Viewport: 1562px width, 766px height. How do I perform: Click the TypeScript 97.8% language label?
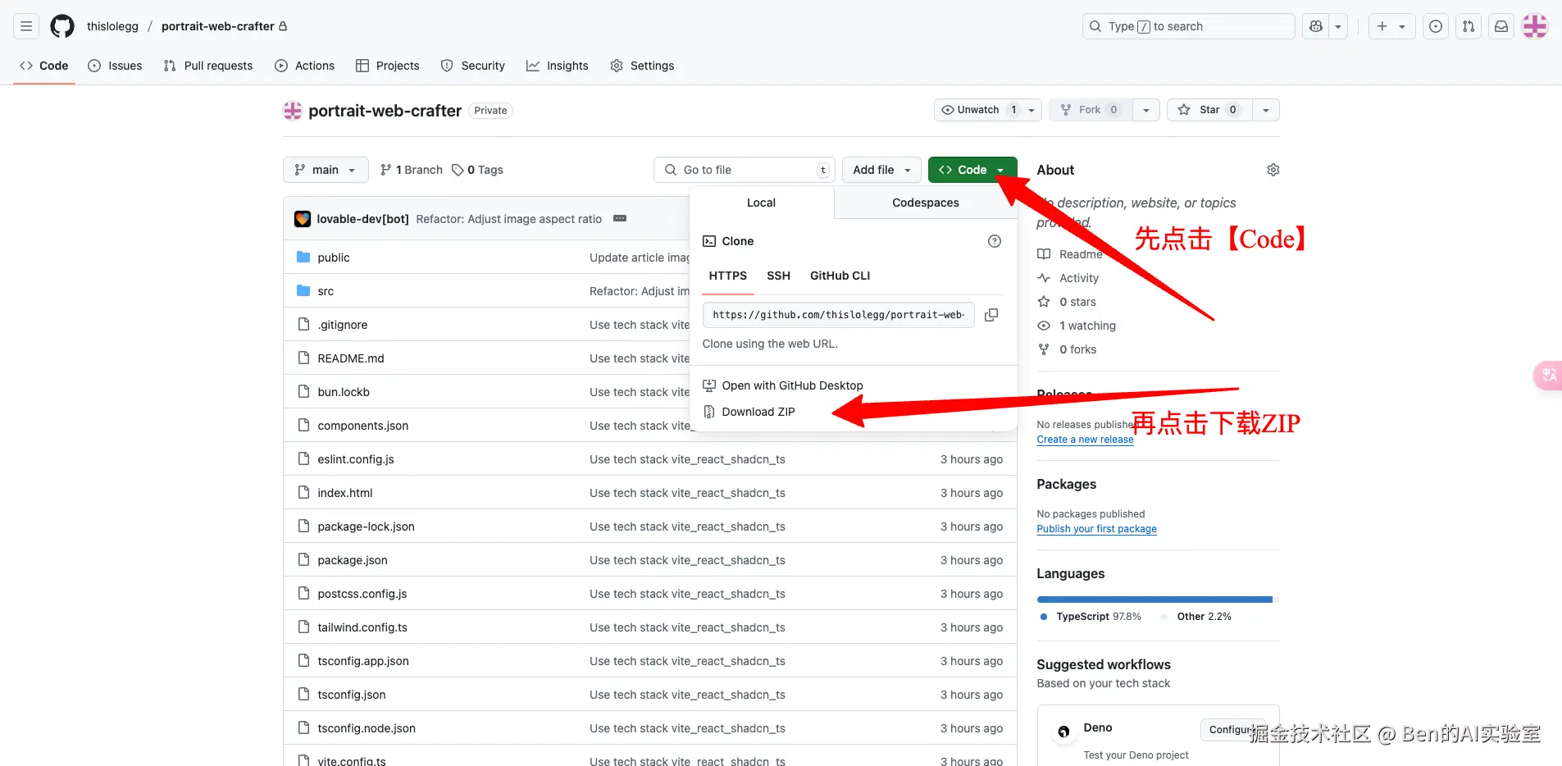tap(1091, 617)
